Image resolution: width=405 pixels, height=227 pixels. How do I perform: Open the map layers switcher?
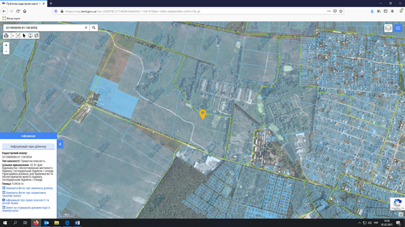388,28
